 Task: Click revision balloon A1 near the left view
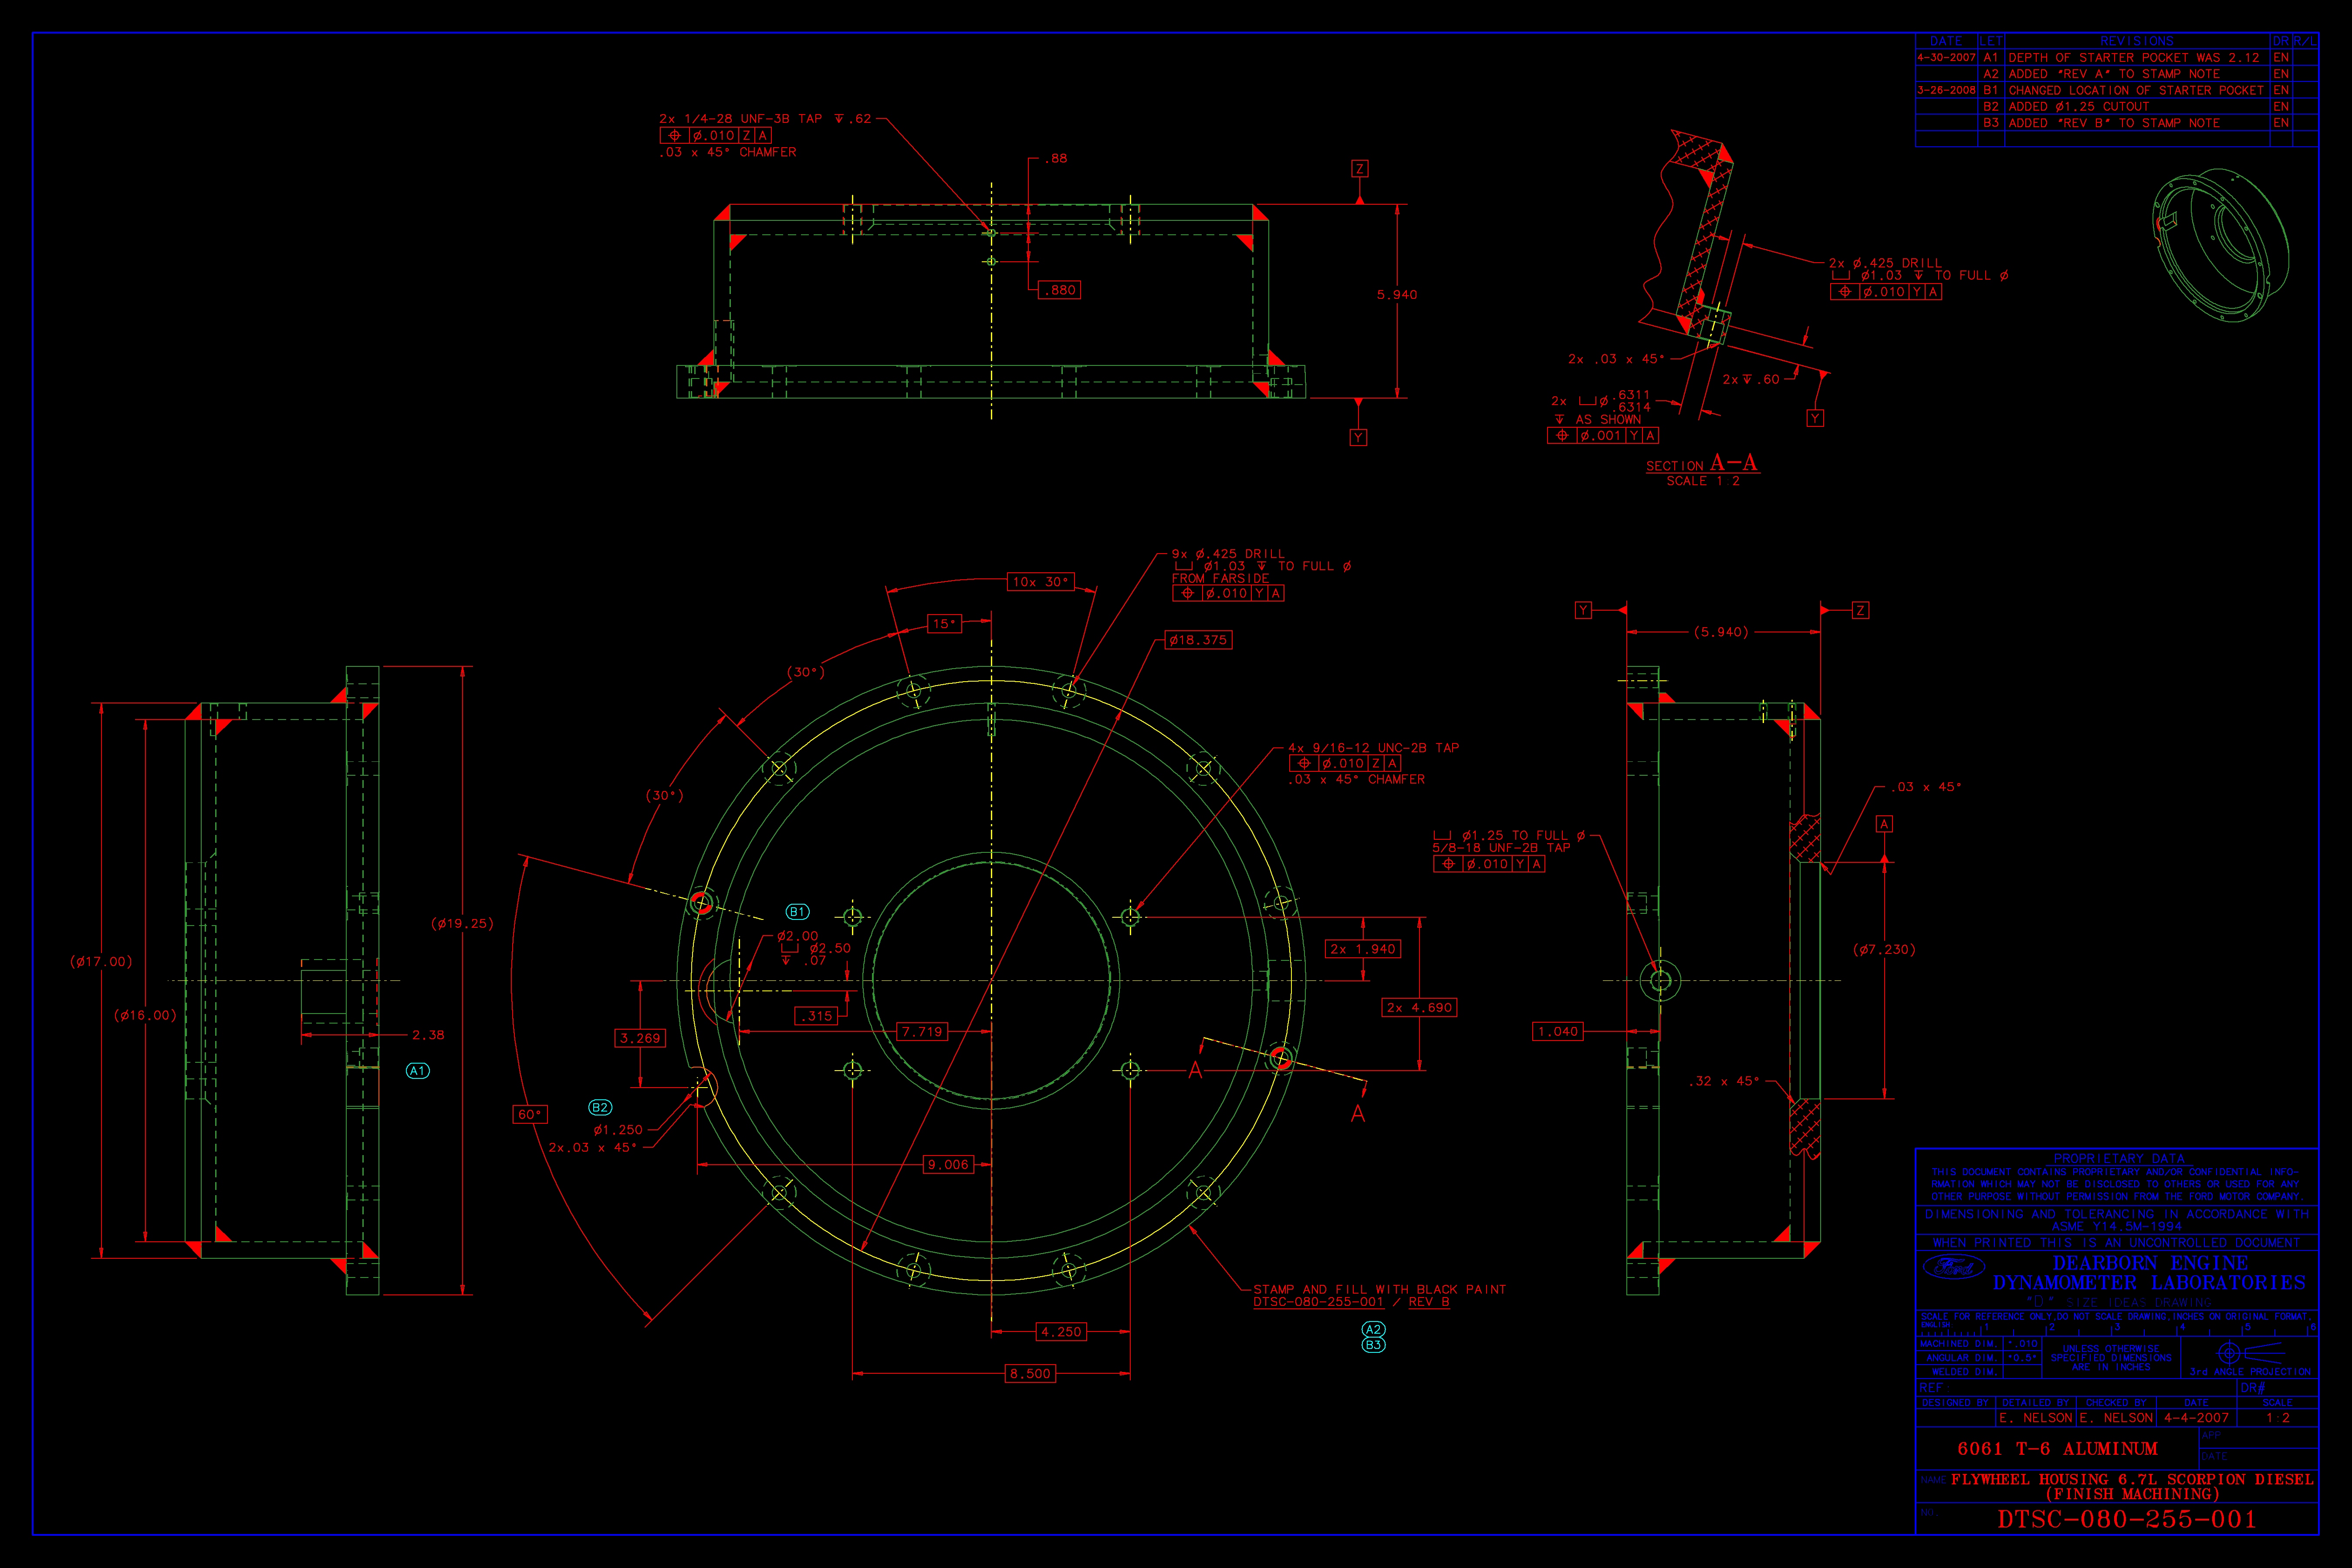point(418,1071)
